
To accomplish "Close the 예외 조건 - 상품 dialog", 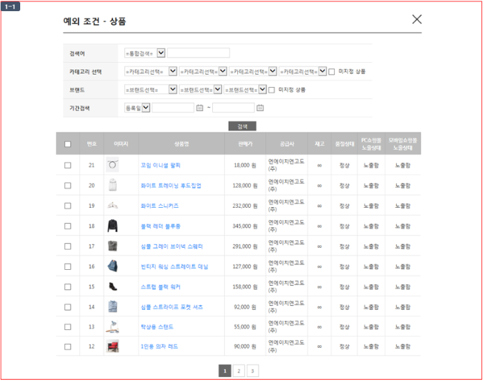I will click(416, 19).
